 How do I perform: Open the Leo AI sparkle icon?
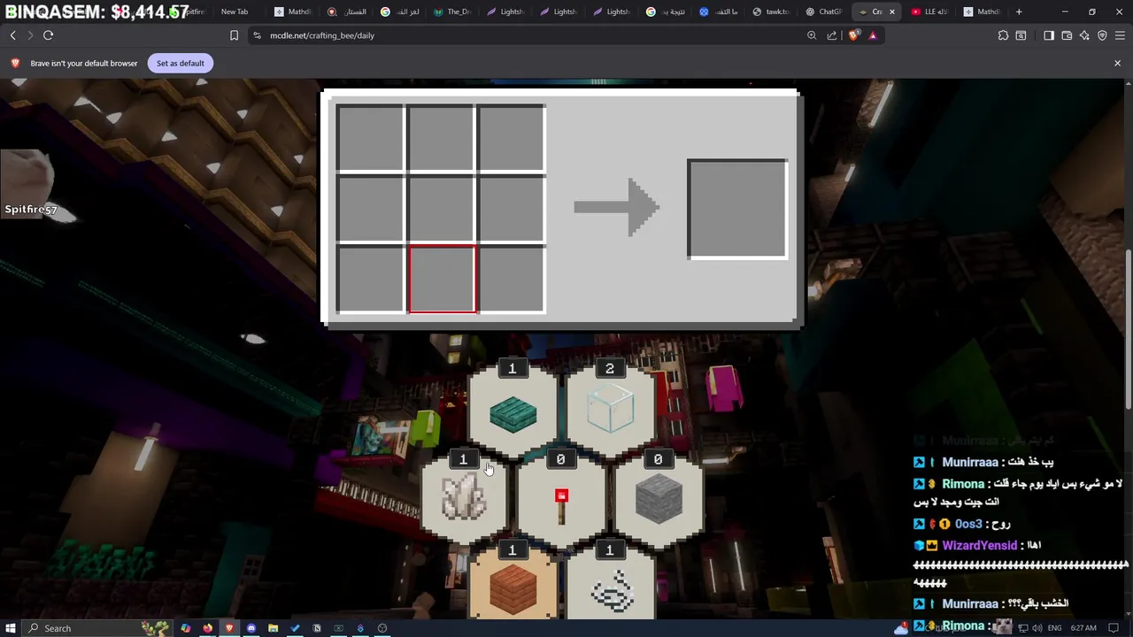[x=1084, y=35]
